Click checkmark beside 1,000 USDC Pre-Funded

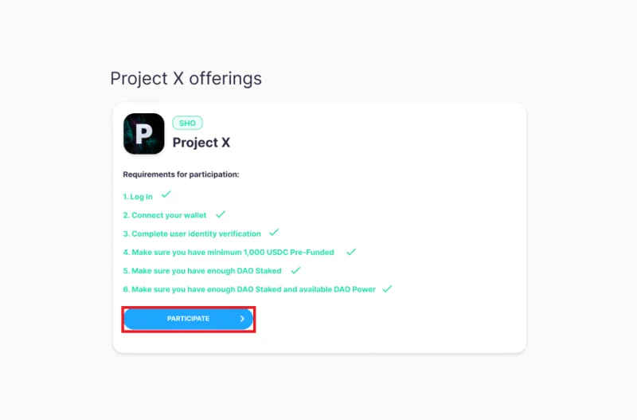pyautogui.click(x=351, y=252)
